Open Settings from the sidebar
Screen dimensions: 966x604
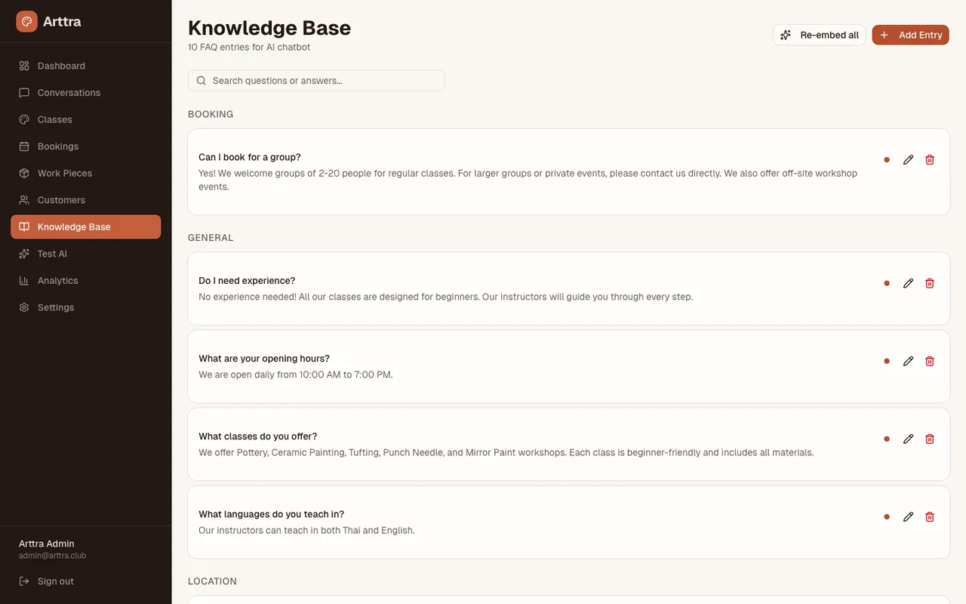[x=86, y=307]
